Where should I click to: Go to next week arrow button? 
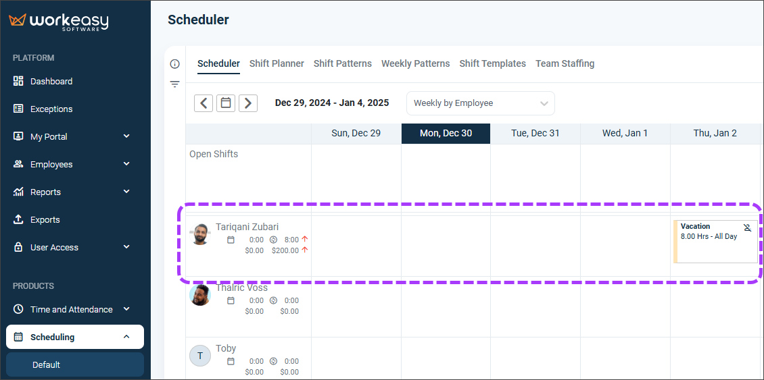[248, 103]
